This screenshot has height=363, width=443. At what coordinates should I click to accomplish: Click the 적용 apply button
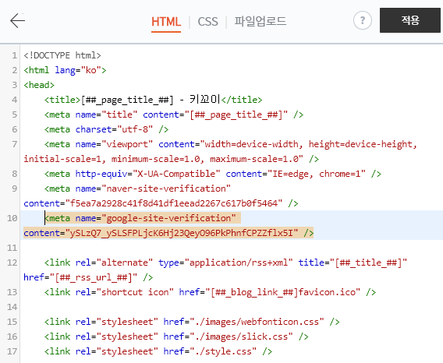tap(410, 20)
